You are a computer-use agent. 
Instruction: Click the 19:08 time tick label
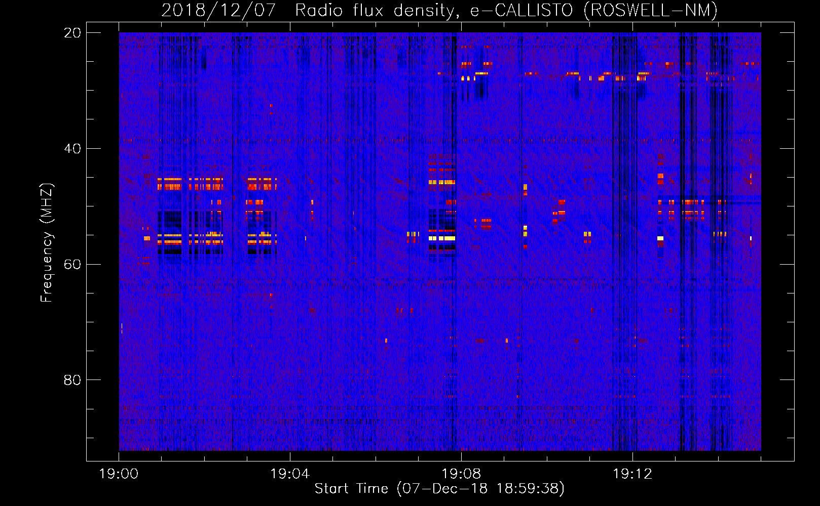(x=461, y=474)
